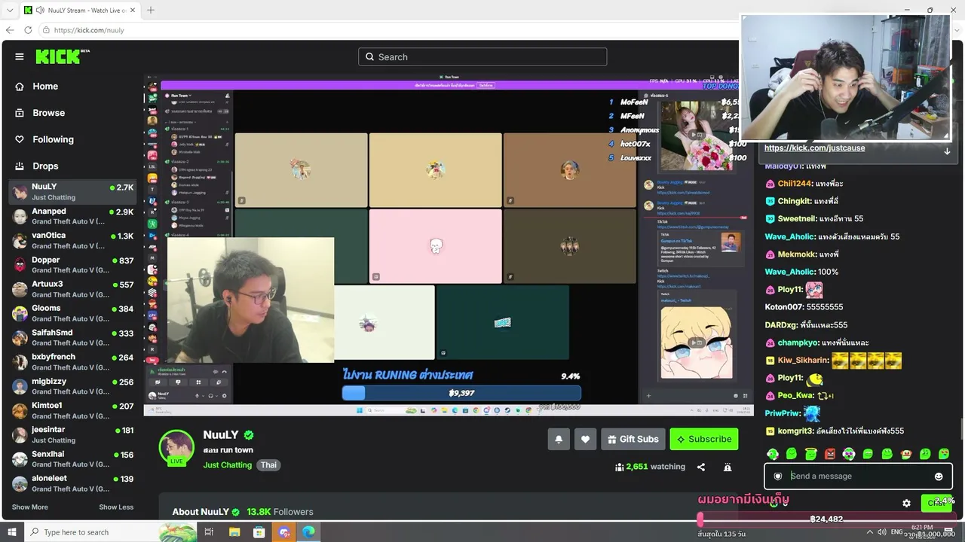Click the Windows Start button
The height and width of the screenshot is (542, 965).
[12, 532]
